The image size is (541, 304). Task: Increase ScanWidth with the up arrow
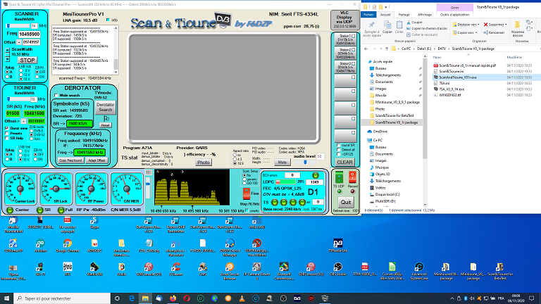(7, 50)
